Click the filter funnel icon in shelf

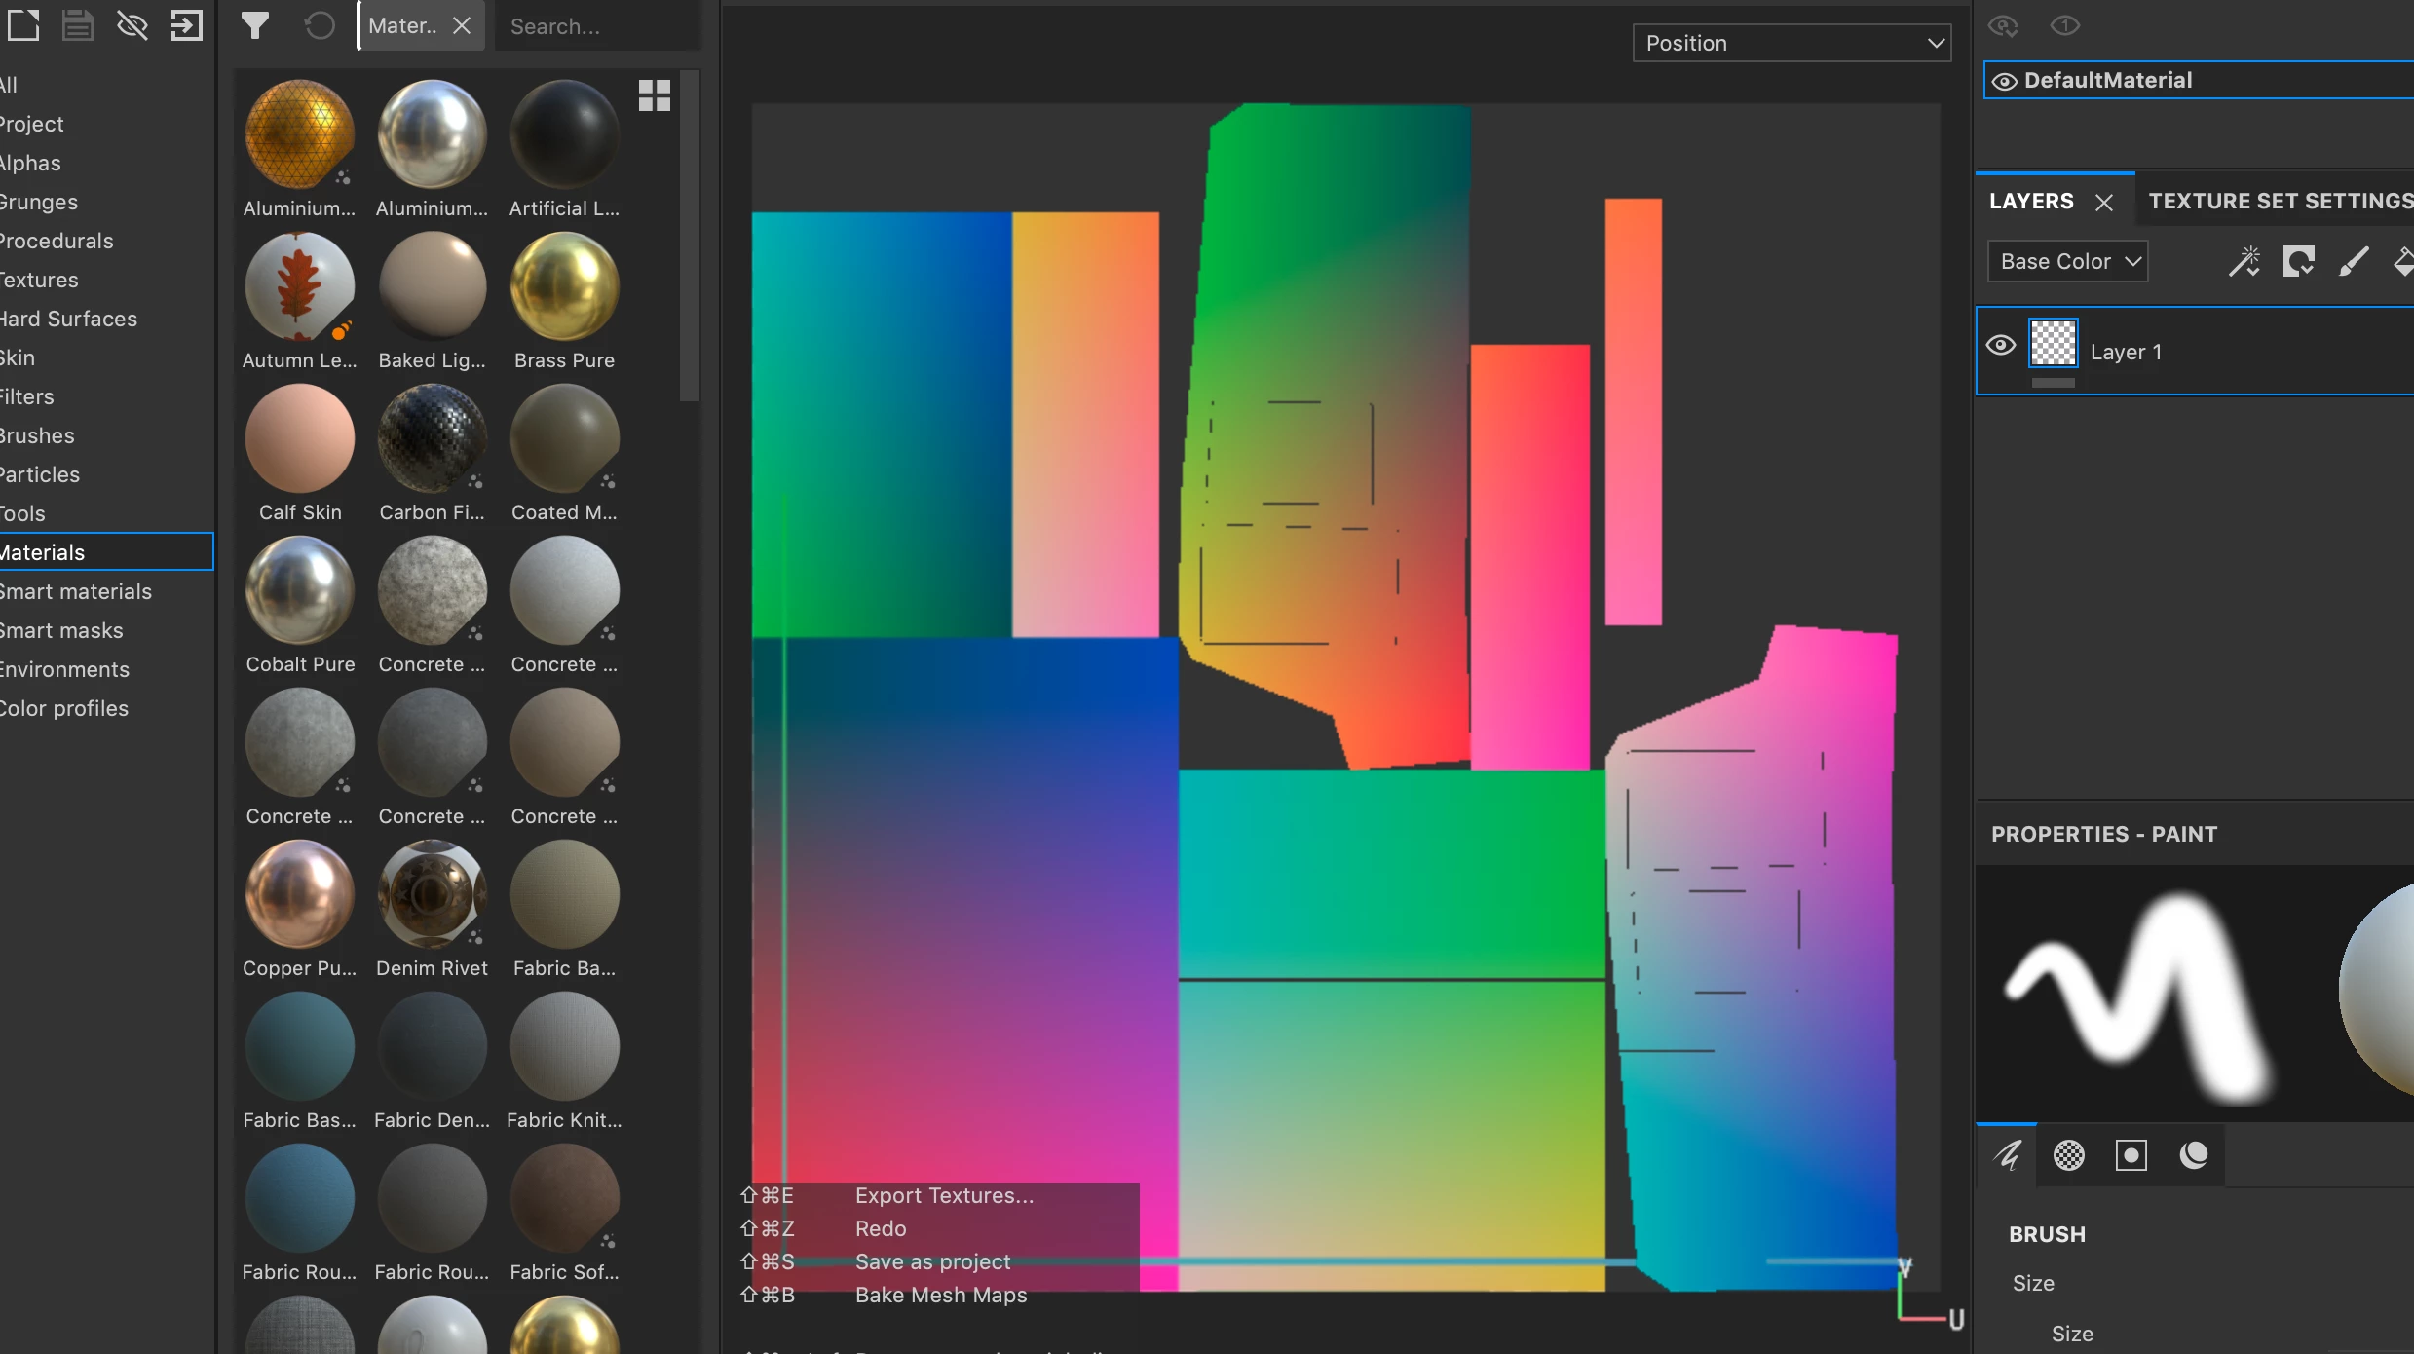pos(254,25)
